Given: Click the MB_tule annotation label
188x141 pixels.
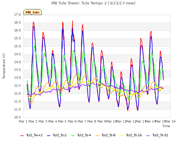Looking at the screenshot, I should [x=33, y=12].
